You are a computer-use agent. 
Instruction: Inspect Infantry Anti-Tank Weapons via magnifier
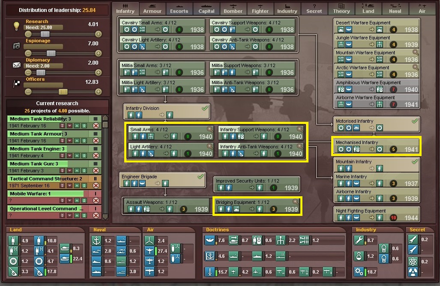300,146
